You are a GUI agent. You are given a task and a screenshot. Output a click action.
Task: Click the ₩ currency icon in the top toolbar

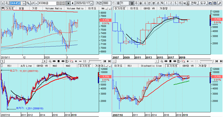(185, 3)
